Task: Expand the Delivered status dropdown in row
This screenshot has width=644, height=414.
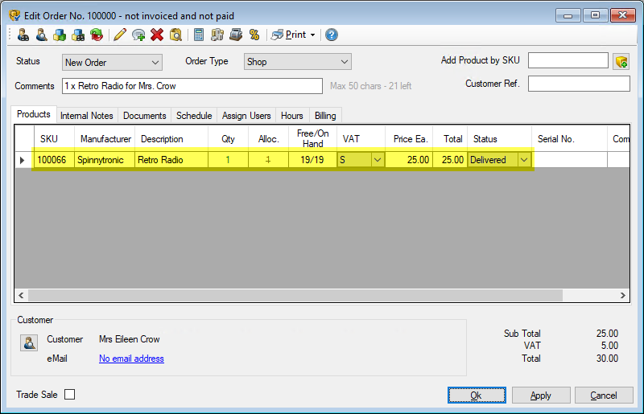Action: tap(524, 160)
